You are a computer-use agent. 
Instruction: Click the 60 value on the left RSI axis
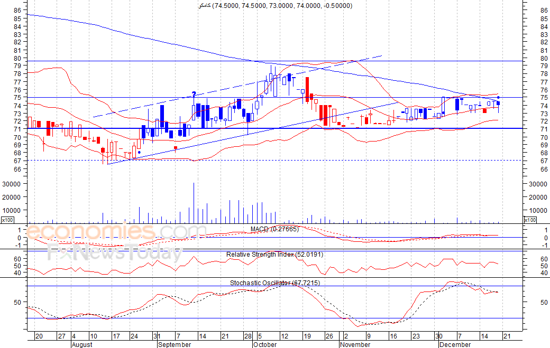click(x=17, y=259)
